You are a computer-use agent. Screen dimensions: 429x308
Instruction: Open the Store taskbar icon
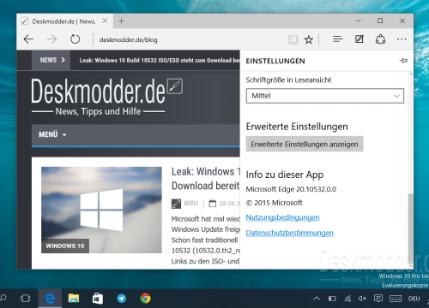tap(98, 299)
